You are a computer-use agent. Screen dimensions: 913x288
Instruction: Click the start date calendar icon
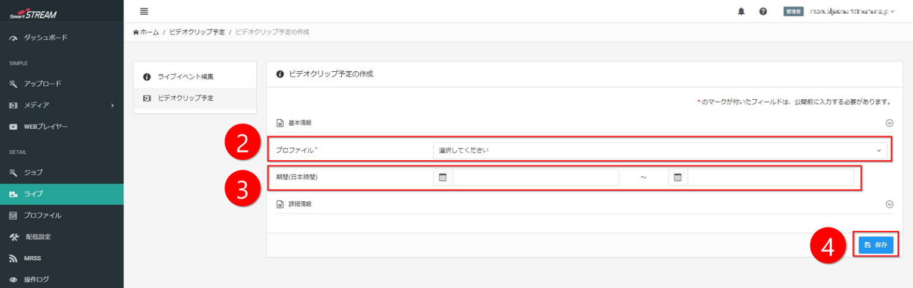(442, 177)
